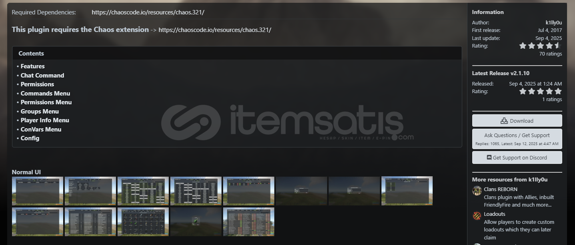Open first thumbnail in bottom Normal UI row
The image size is (575, 245).
[x=38, y=222]
